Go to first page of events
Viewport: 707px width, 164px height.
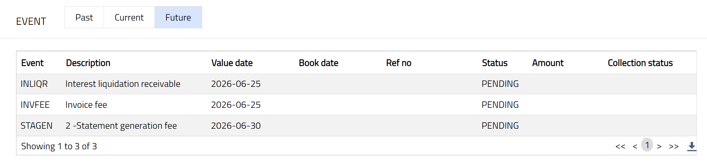tap(620, 147)
